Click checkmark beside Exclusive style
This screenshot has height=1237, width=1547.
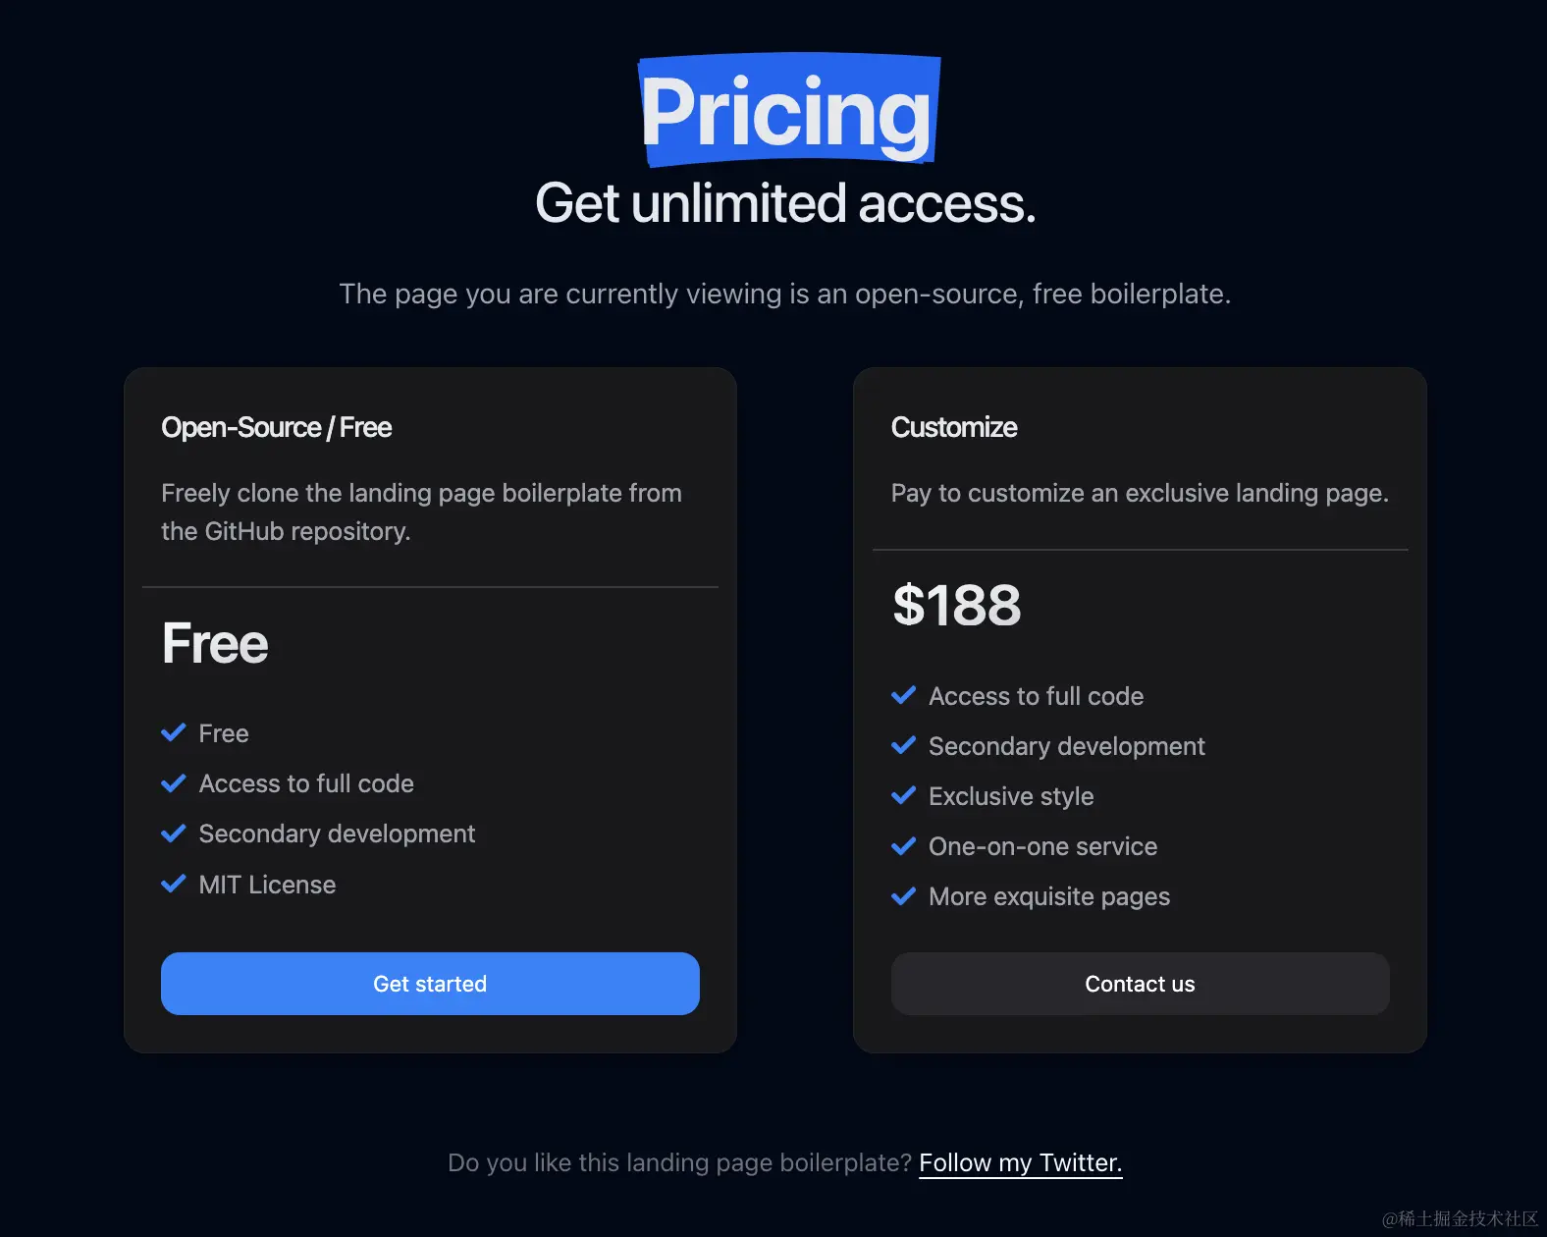(903, 795)
